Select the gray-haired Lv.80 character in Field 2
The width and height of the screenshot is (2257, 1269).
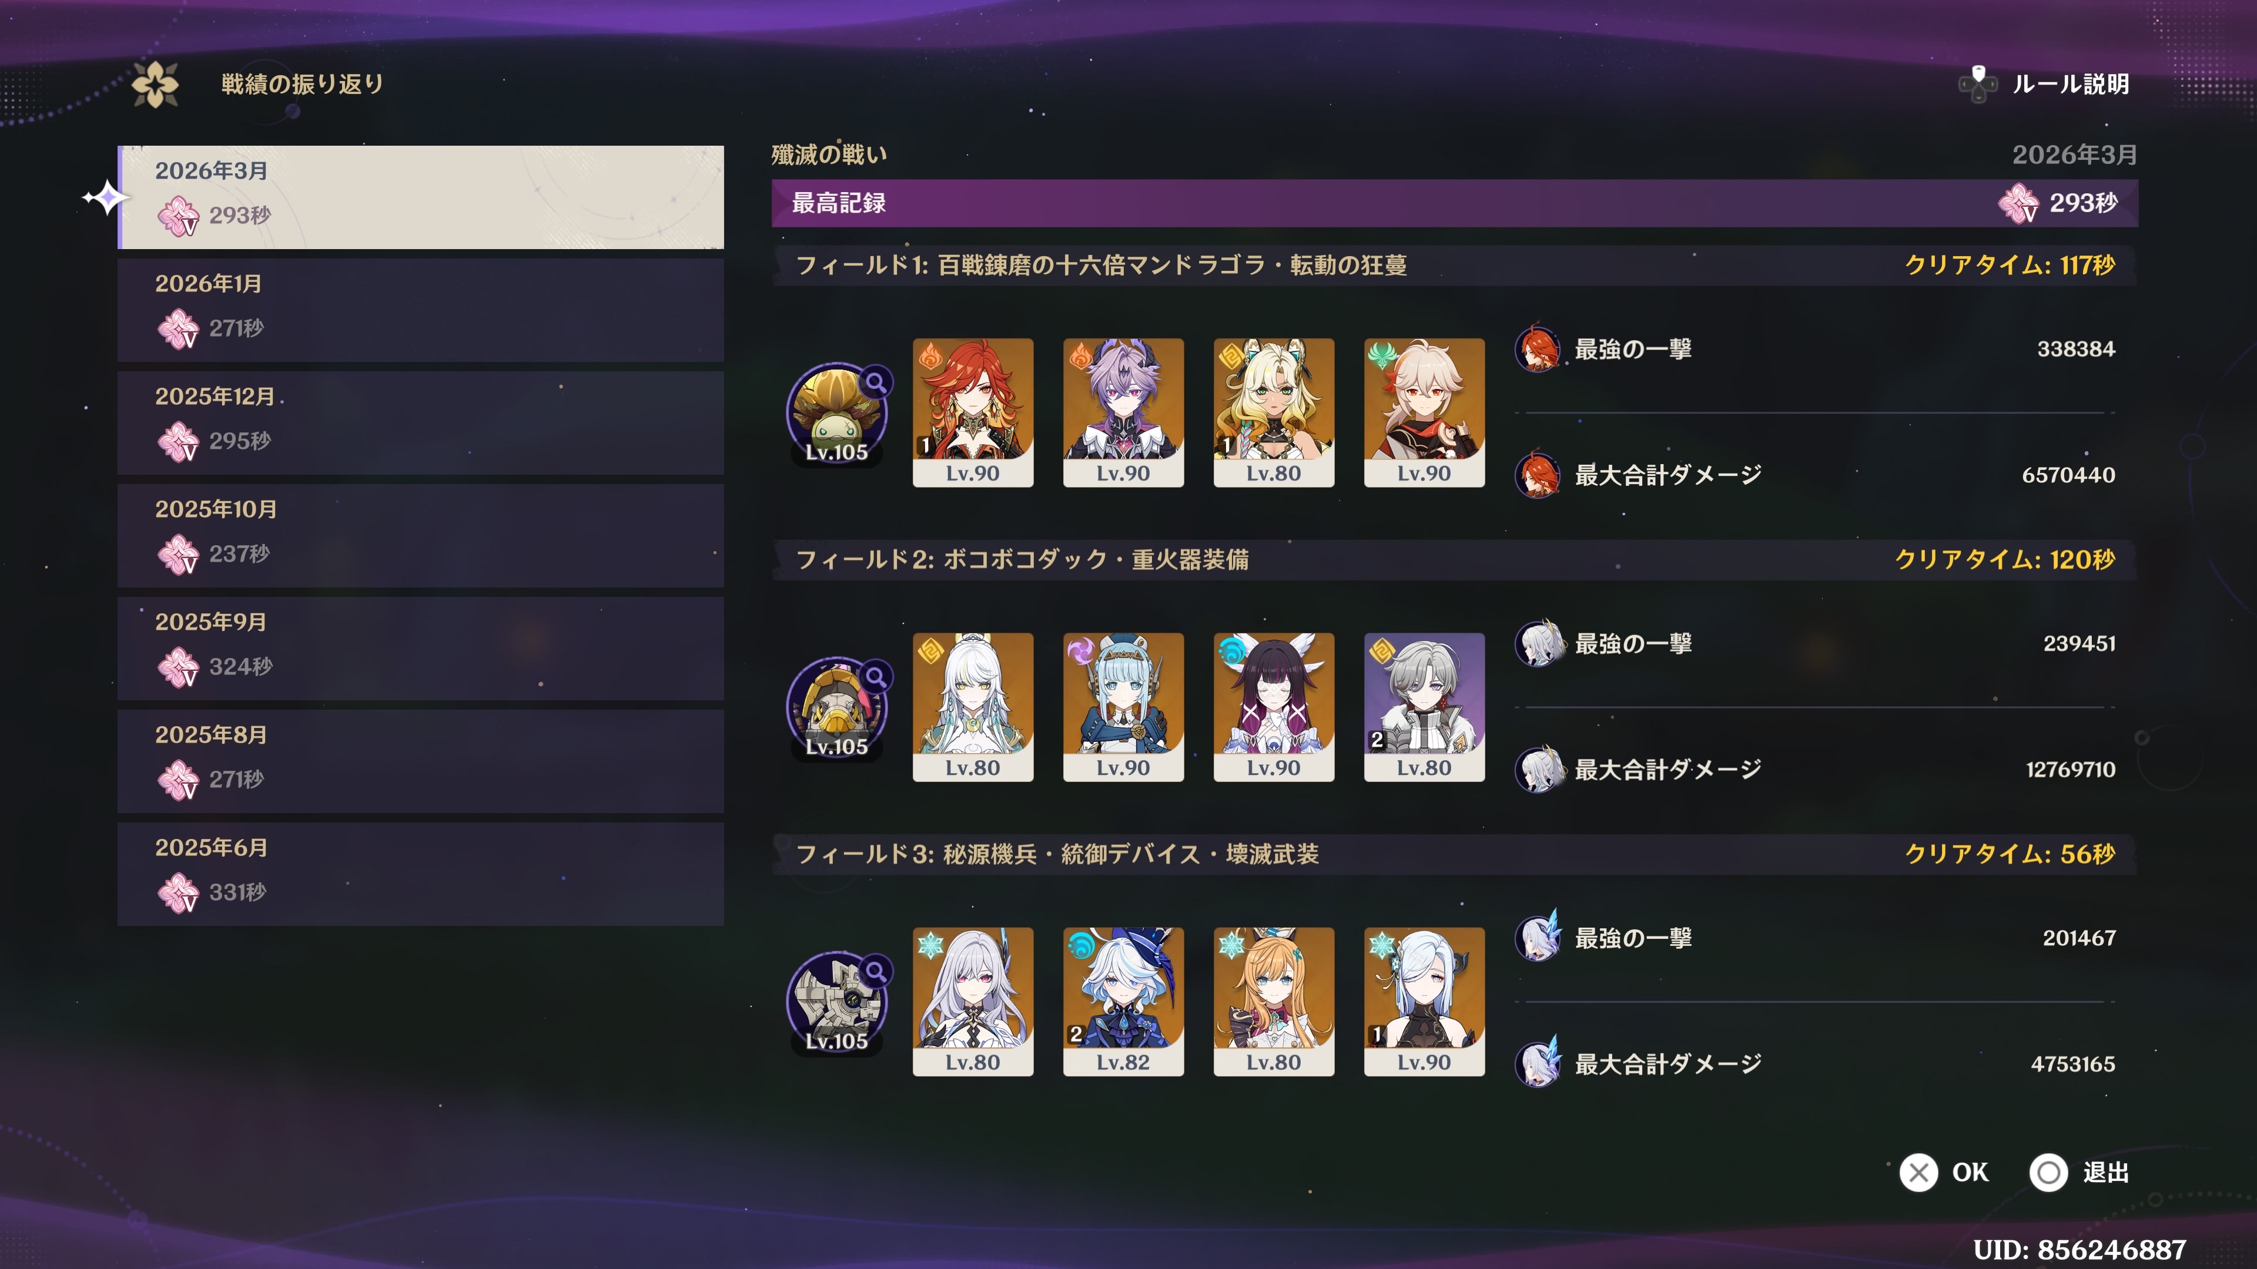point(1424,707)
